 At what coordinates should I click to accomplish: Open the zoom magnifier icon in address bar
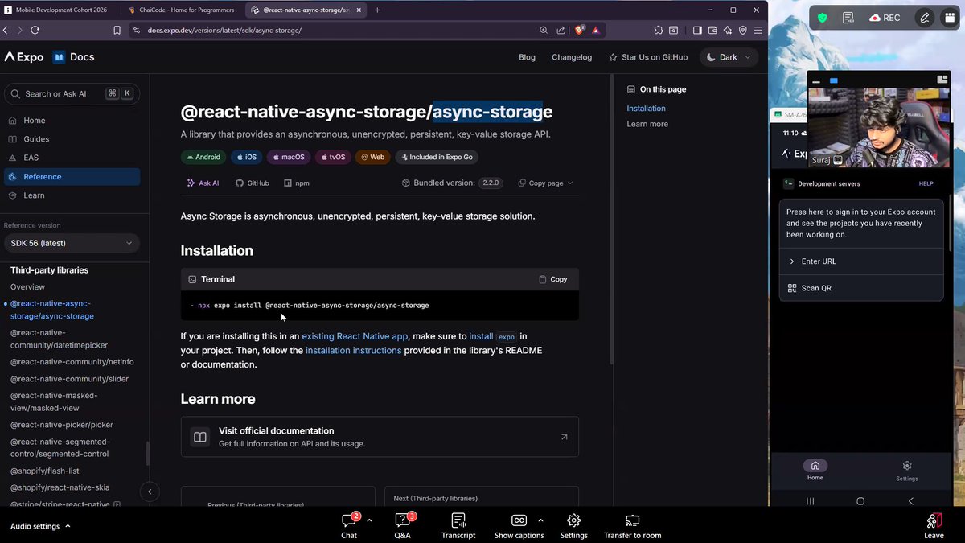[x=545, y=30]
